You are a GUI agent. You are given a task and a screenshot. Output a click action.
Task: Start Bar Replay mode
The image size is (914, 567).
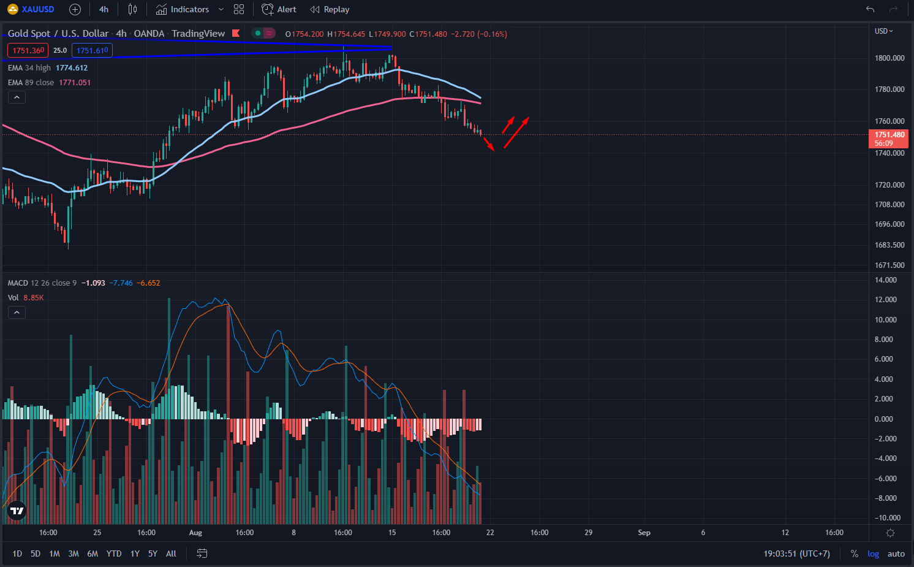click(330, 10)
